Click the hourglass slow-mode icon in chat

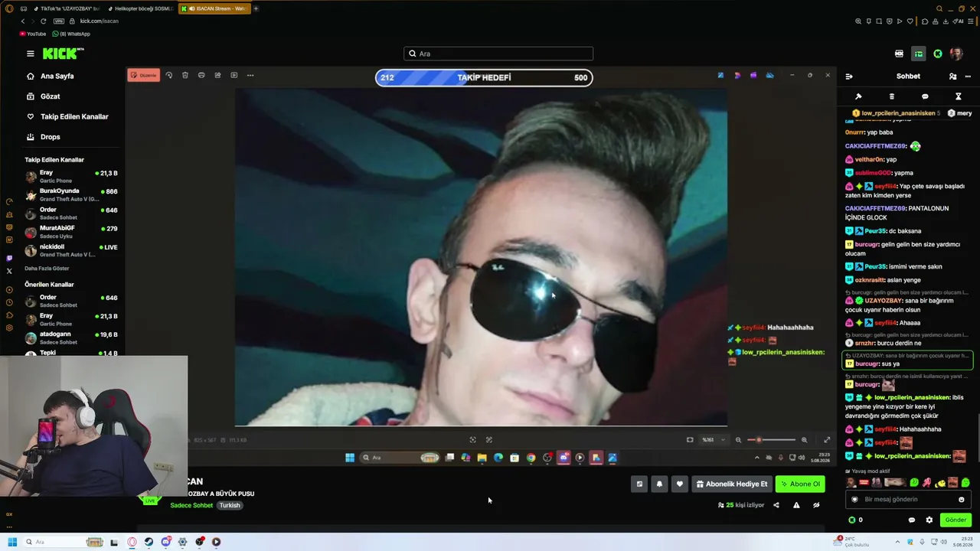click(x=958, y=96)
